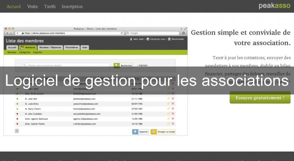This screenshot has width=294, height=161.
Task: Click the Contactez nous link
Action: pos(156,39)
